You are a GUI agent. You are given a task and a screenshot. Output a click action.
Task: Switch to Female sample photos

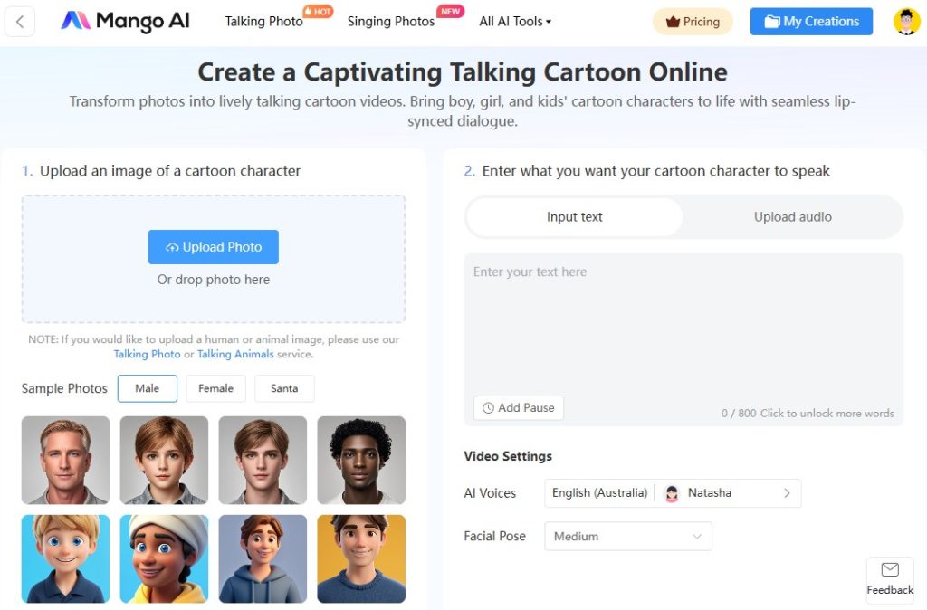point(215,388)
